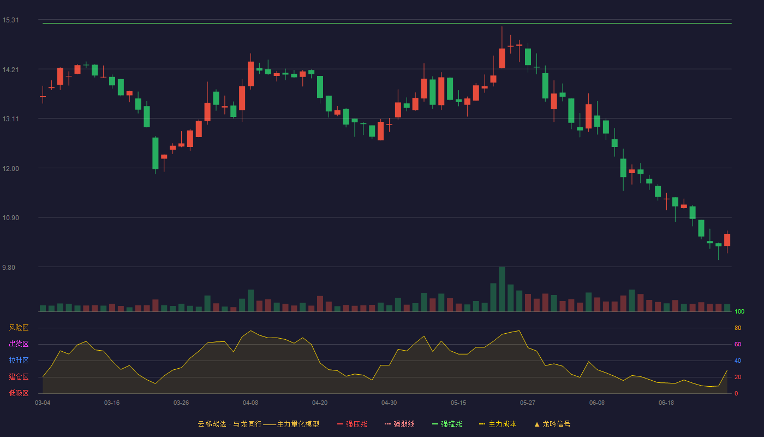Image resolution: width=764 pixels, height=437 pixels.
Task: Select the tallest volume bar
Action: pos(502,289)
